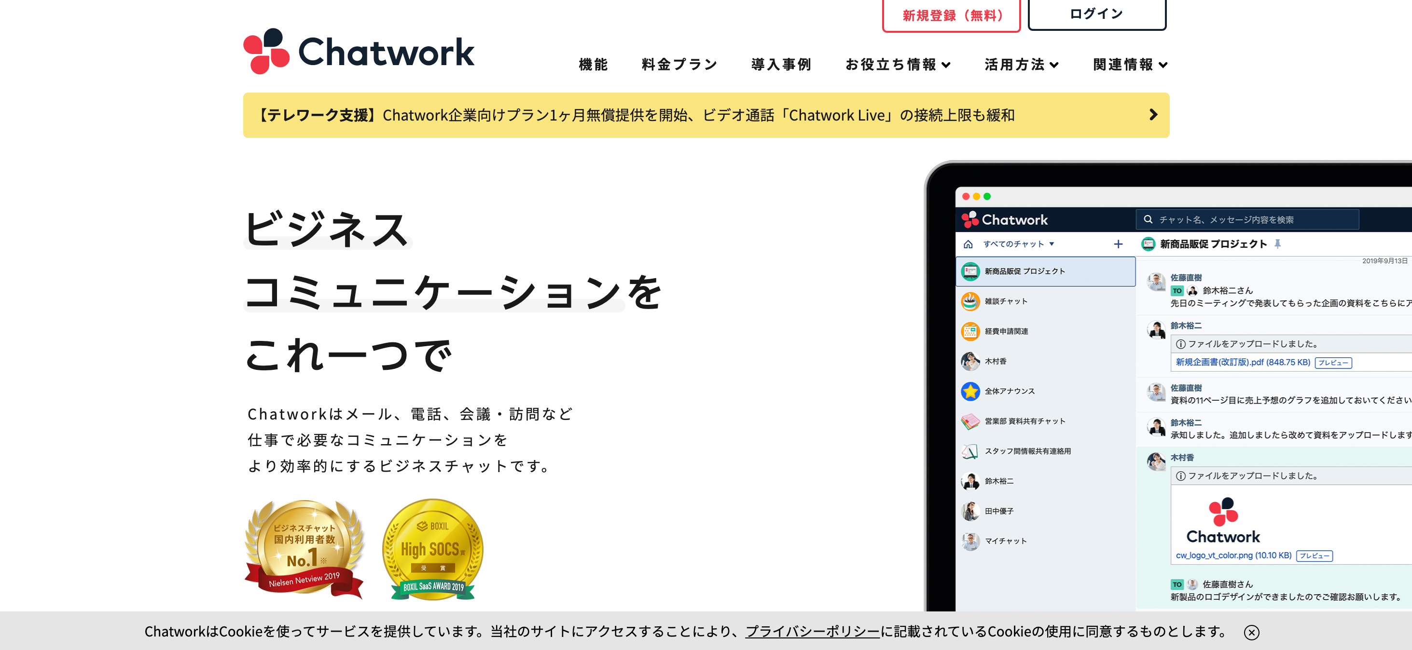1412x650 pixels.
Task: Click the TO tag before 佐藤直樹さん
Action: tap(1177, 584)
